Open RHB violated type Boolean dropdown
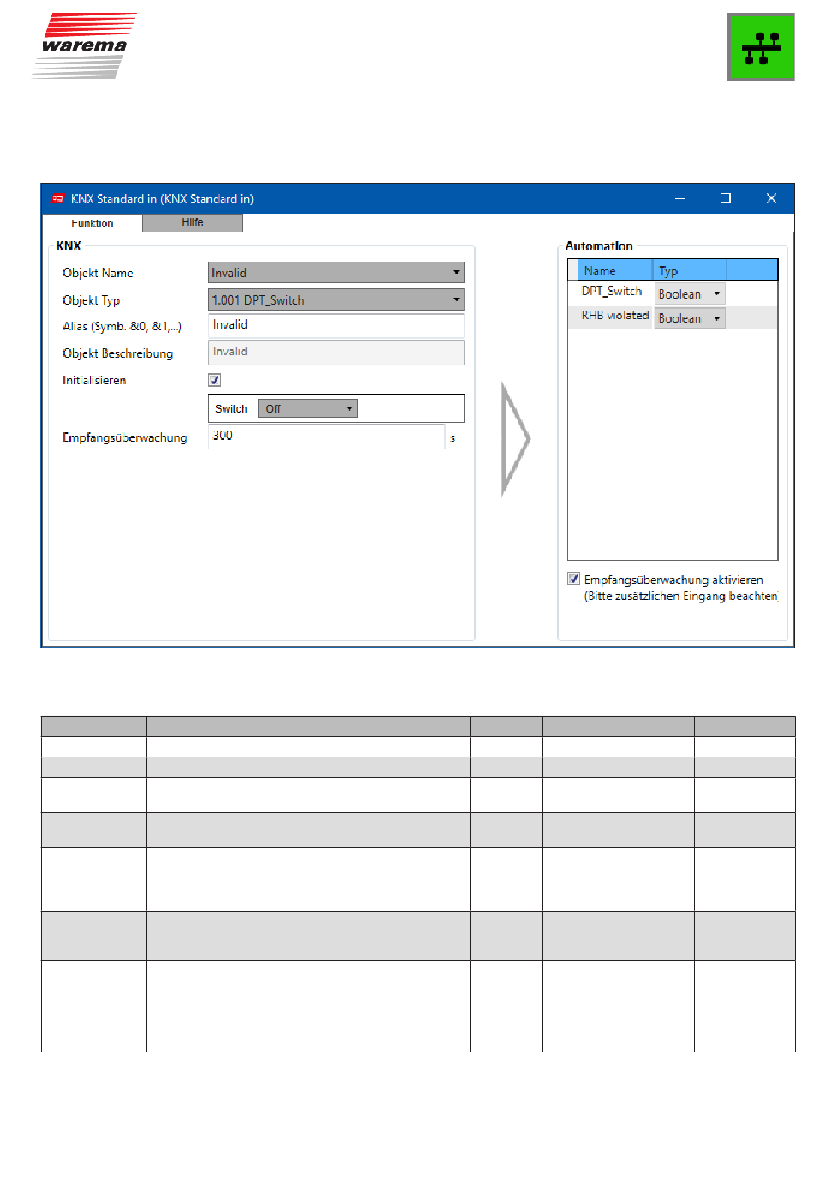 (x=690, y=318)
